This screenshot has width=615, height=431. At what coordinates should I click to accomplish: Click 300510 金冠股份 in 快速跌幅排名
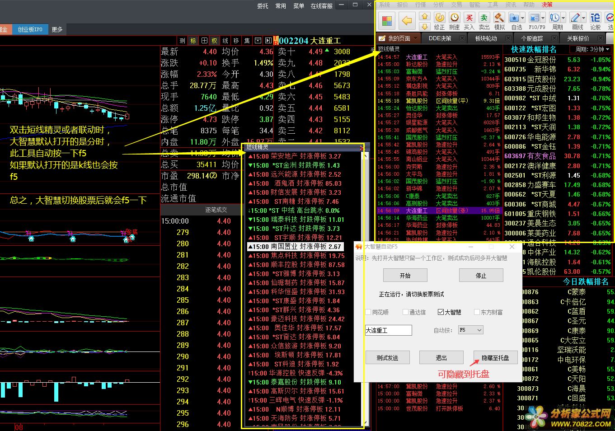(558, 60)
